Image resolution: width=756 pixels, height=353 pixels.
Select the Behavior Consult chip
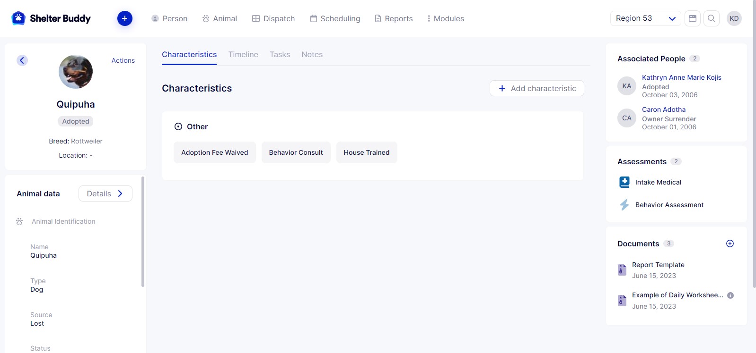click(x=296, y=152)
